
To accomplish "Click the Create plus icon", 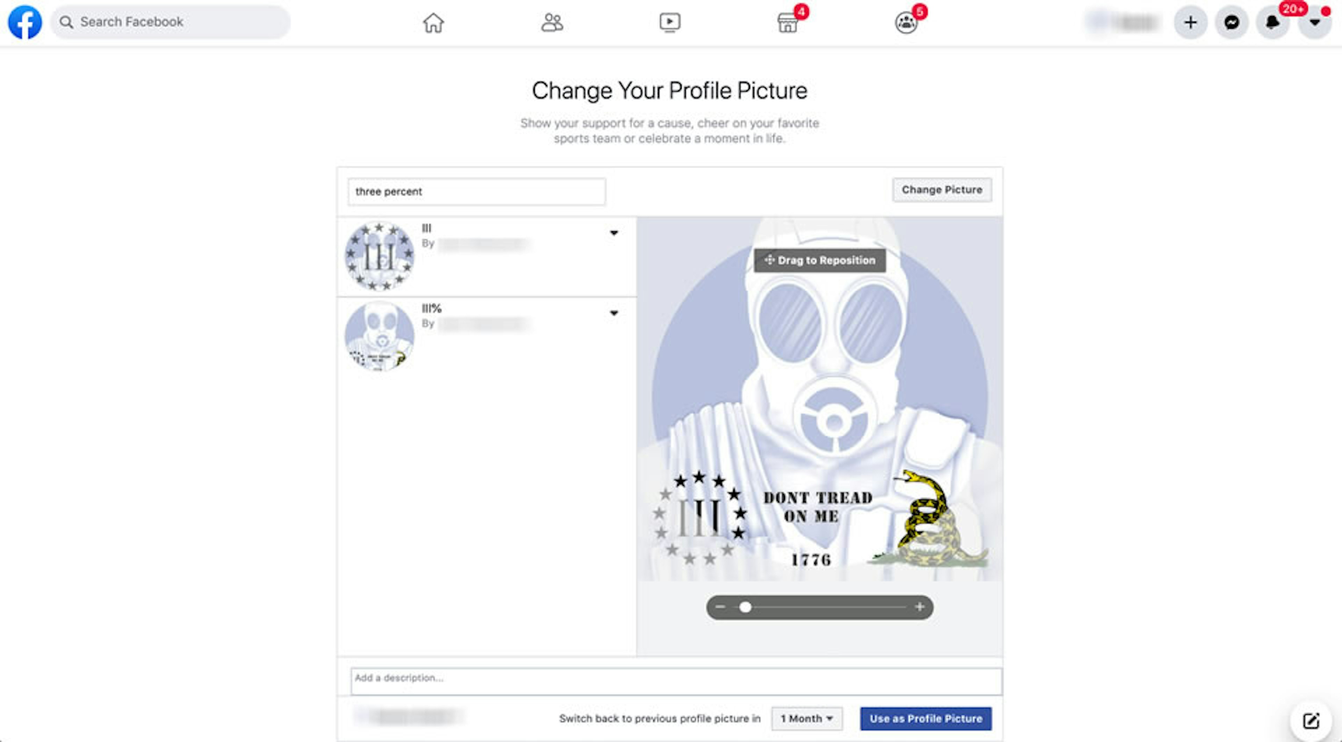I will (1190, 22).
